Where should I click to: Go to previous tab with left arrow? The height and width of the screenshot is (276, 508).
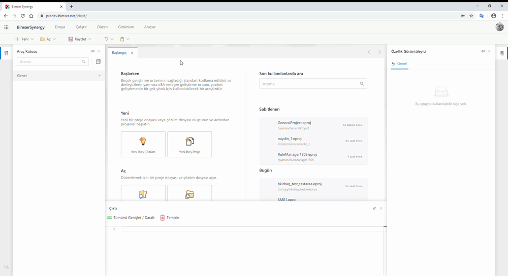[369, 52]
